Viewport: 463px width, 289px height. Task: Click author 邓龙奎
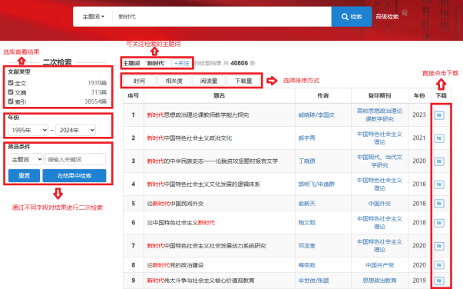point(307,245)
